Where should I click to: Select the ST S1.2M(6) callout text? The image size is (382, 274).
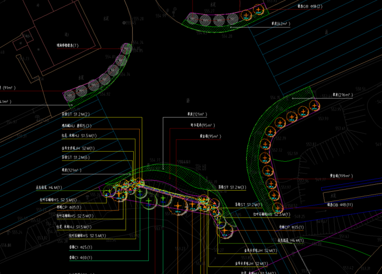tap(75, 157)
